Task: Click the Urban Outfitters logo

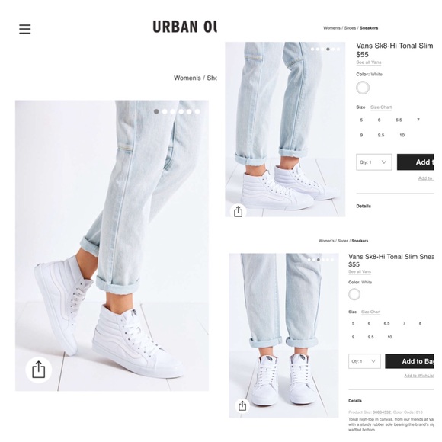Action: coord(185,27)
